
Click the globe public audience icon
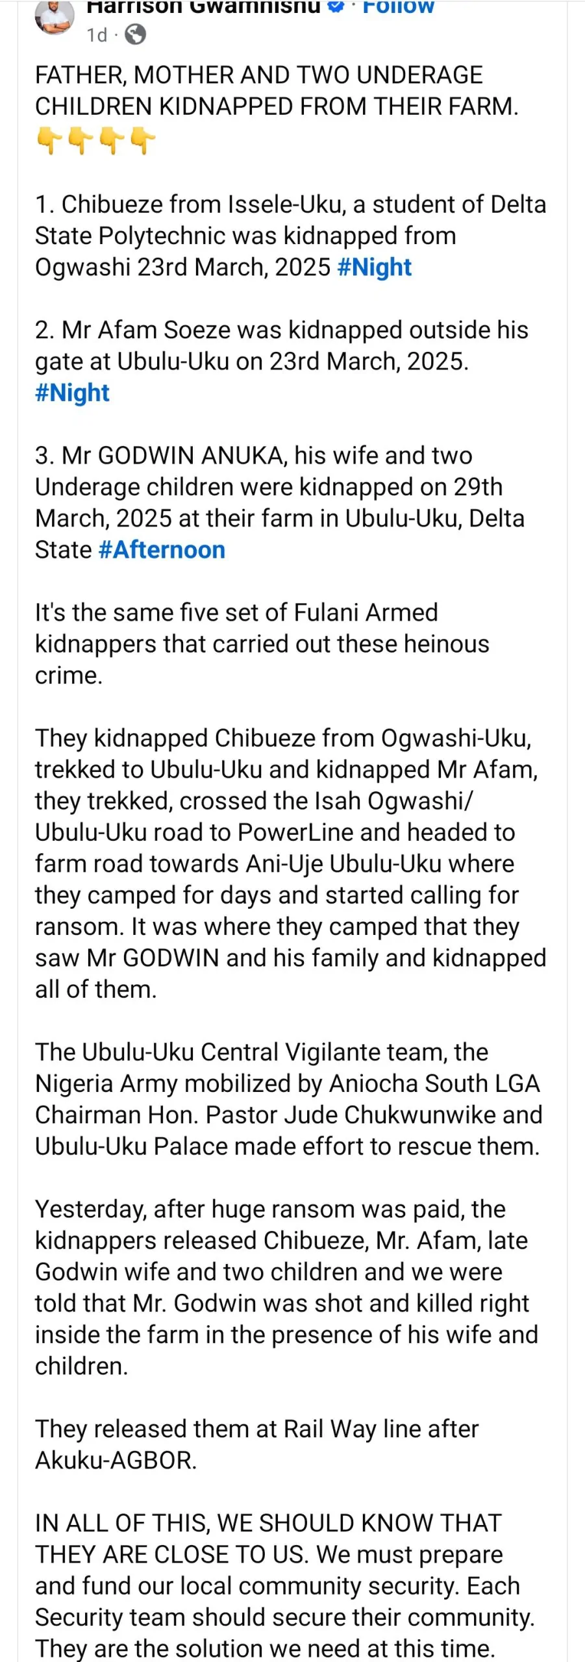[135, 35]
